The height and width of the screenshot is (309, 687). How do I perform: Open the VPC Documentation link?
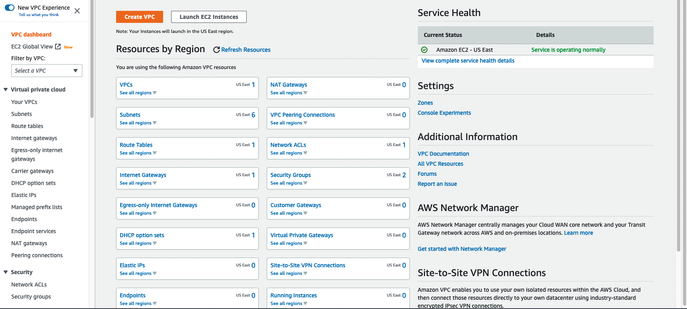[443, 154]
